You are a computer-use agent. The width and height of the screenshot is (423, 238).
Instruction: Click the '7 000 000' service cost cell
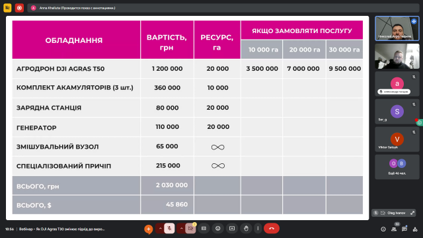pos(303,69)
